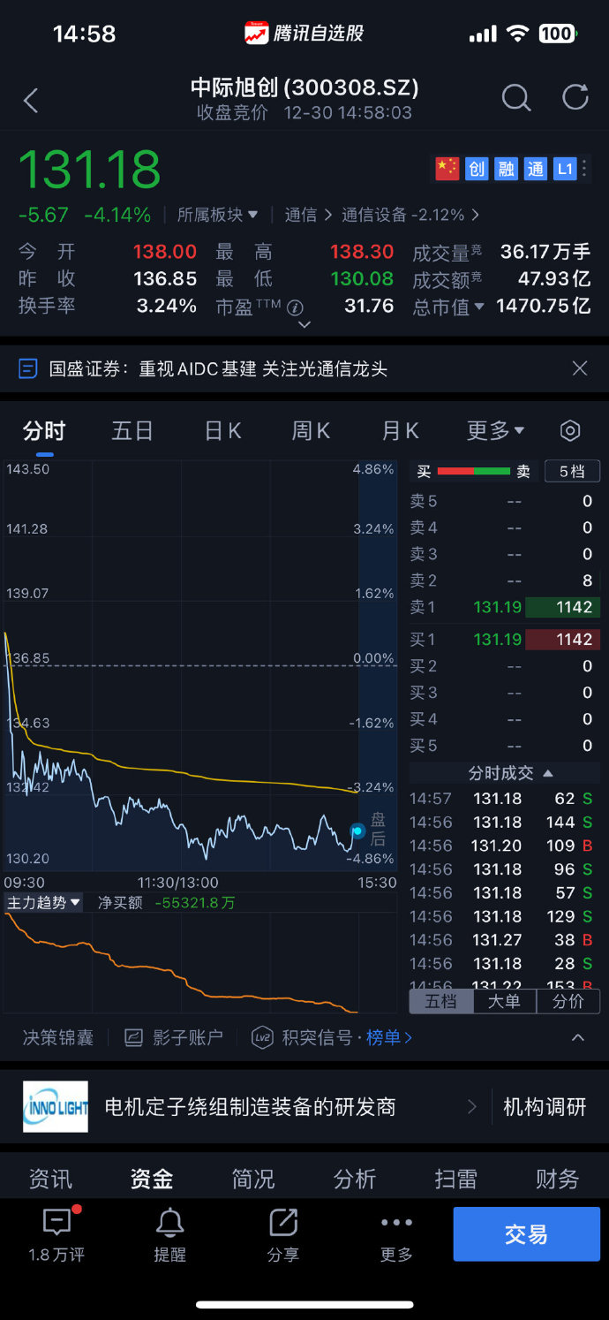Tap the 创 ChiNext badge

[x=477, y=169]
